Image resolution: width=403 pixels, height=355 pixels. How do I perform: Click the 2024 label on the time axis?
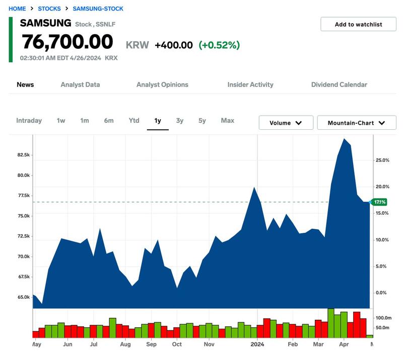pos(257,344)
